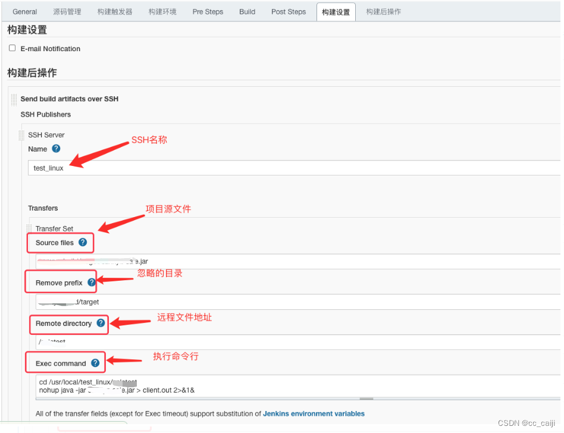This screenshot has width=564, height=433.
Task: Show help for Remove prefix
Action: (x=92, y=283)
